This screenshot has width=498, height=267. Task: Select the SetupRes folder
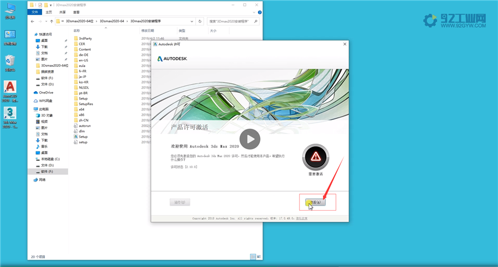click(x=83, y=104)
